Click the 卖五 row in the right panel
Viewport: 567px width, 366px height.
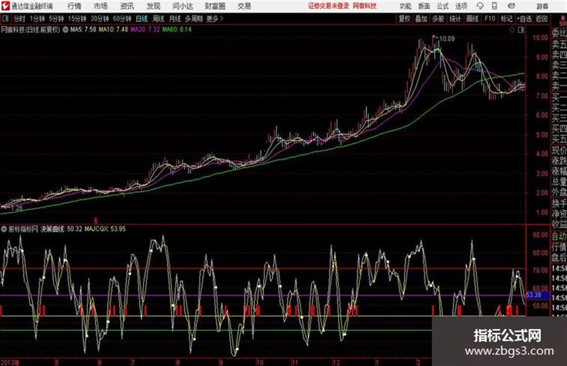click(x=559, y=44)
